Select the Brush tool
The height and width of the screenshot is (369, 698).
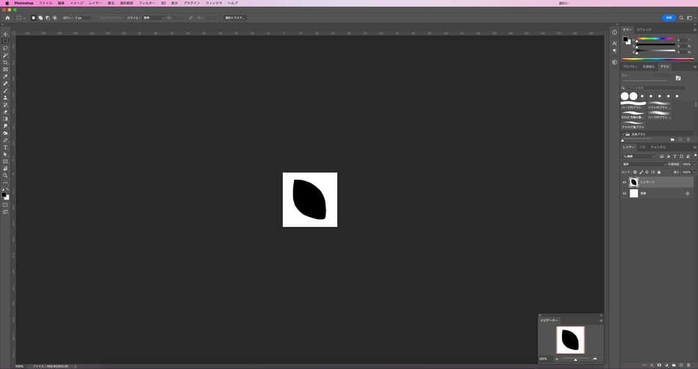pyautogui.click(x=5, y=91)
